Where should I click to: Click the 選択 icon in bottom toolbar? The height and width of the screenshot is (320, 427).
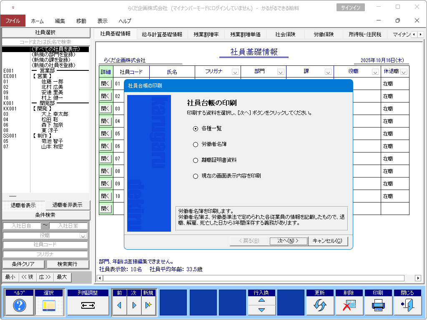tap(49, 306)
